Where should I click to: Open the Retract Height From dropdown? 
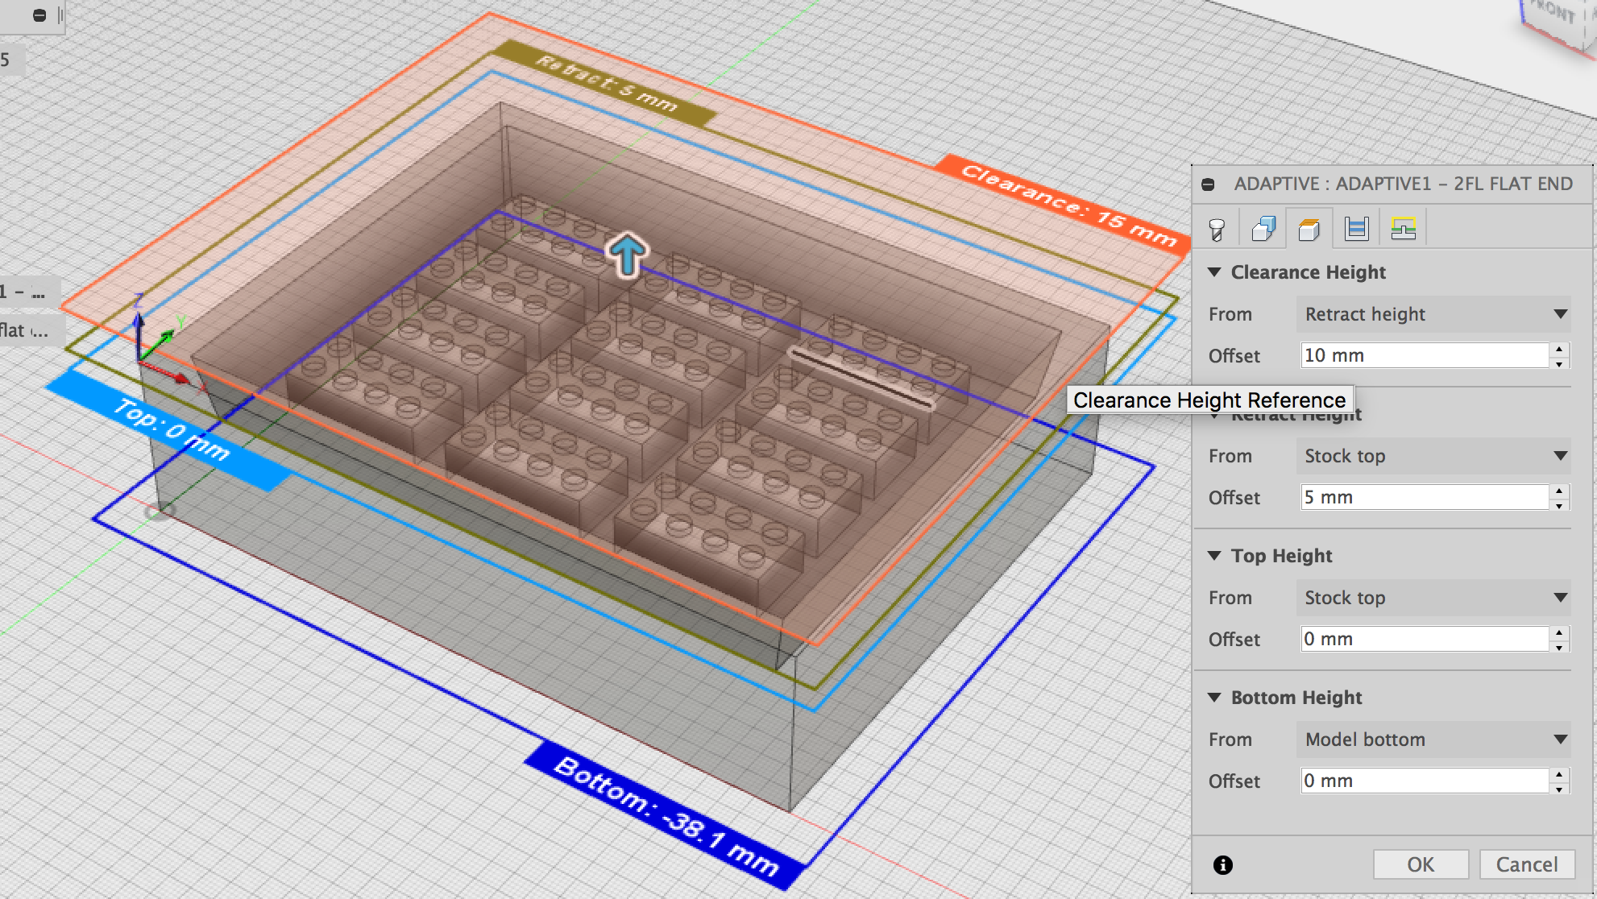[1434, 456]
